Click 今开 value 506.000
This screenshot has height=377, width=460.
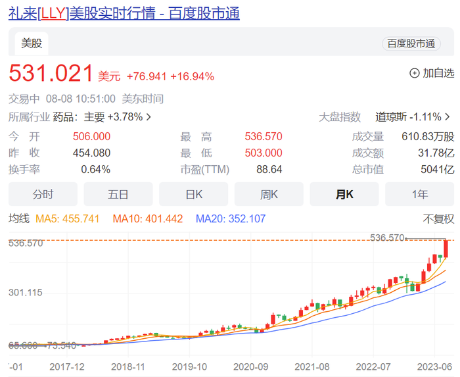tap(91, 137)
